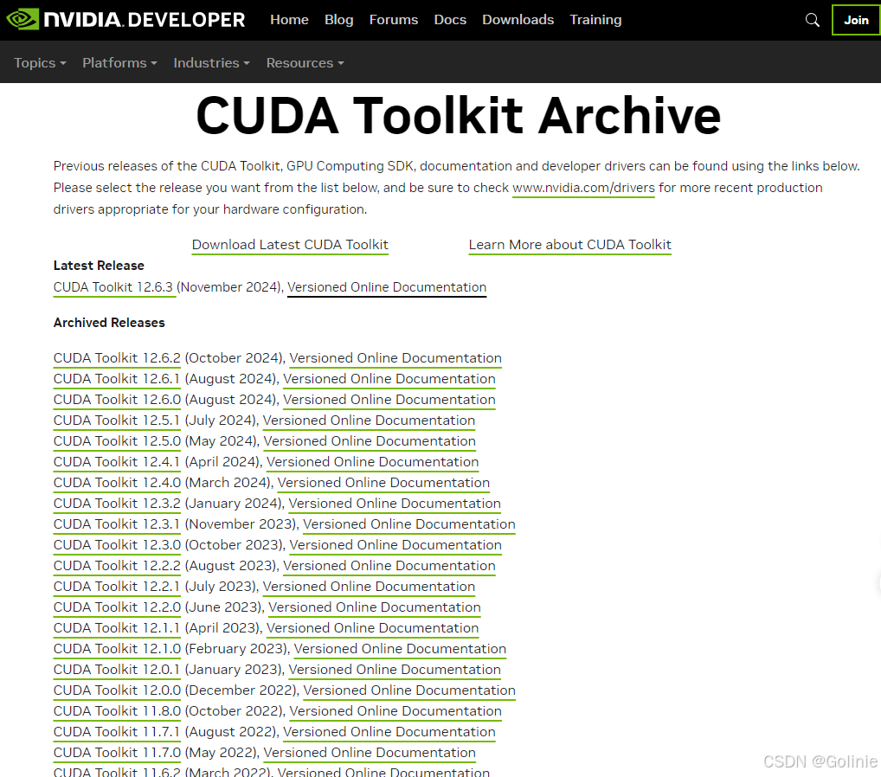Open CUDA Toolkit 12.3.2 link
This screenshot has height=777, width=881.
(117, 504)
